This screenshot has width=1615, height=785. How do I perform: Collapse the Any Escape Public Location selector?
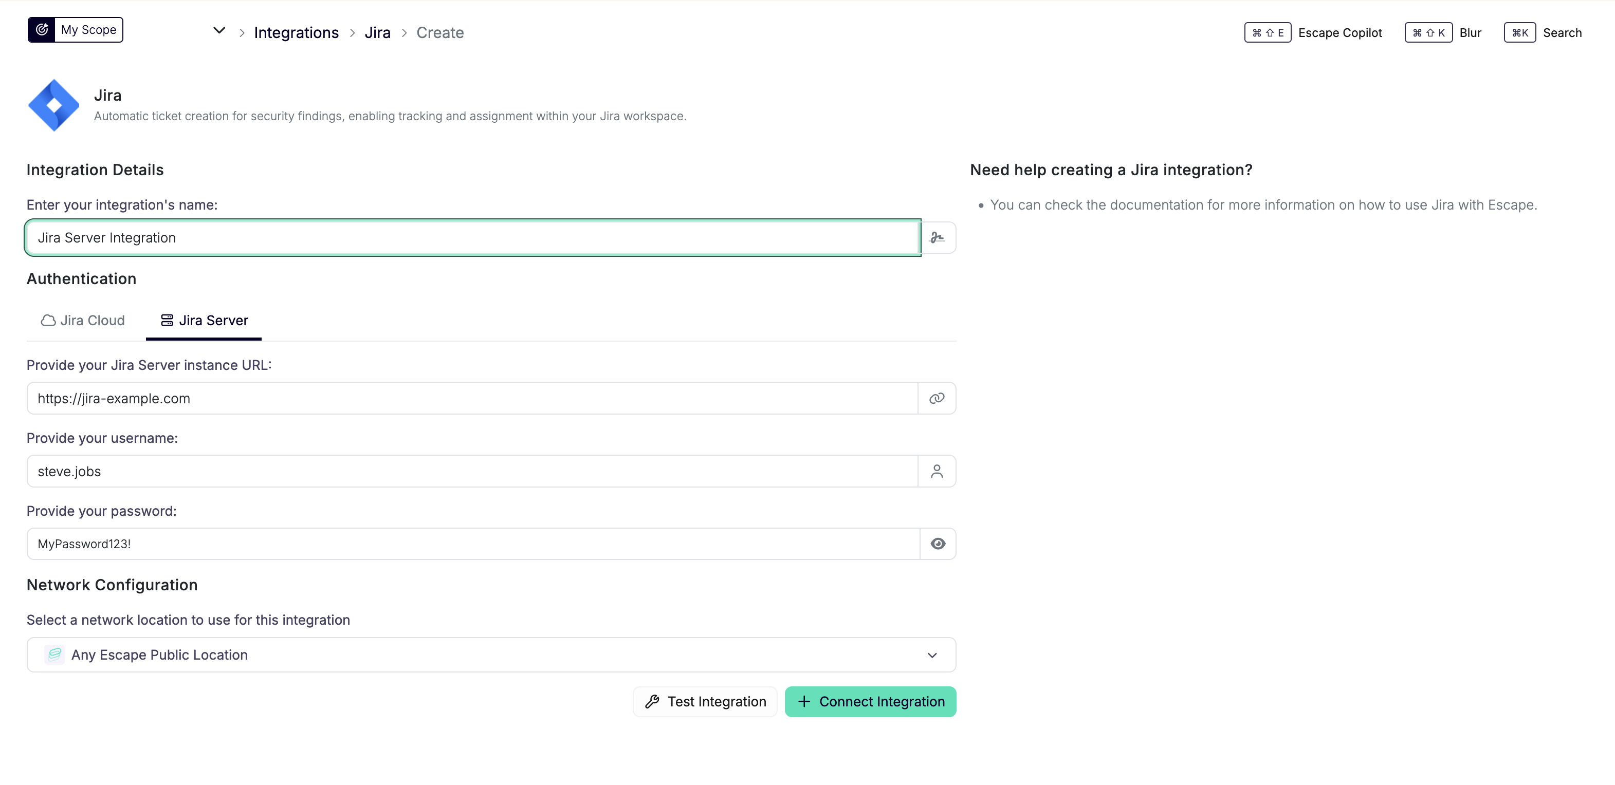click(932, 655)
